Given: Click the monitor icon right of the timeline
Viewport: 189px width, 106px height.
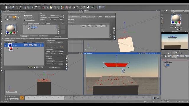Looking at the screenshot, I should (x=154, y=98).
